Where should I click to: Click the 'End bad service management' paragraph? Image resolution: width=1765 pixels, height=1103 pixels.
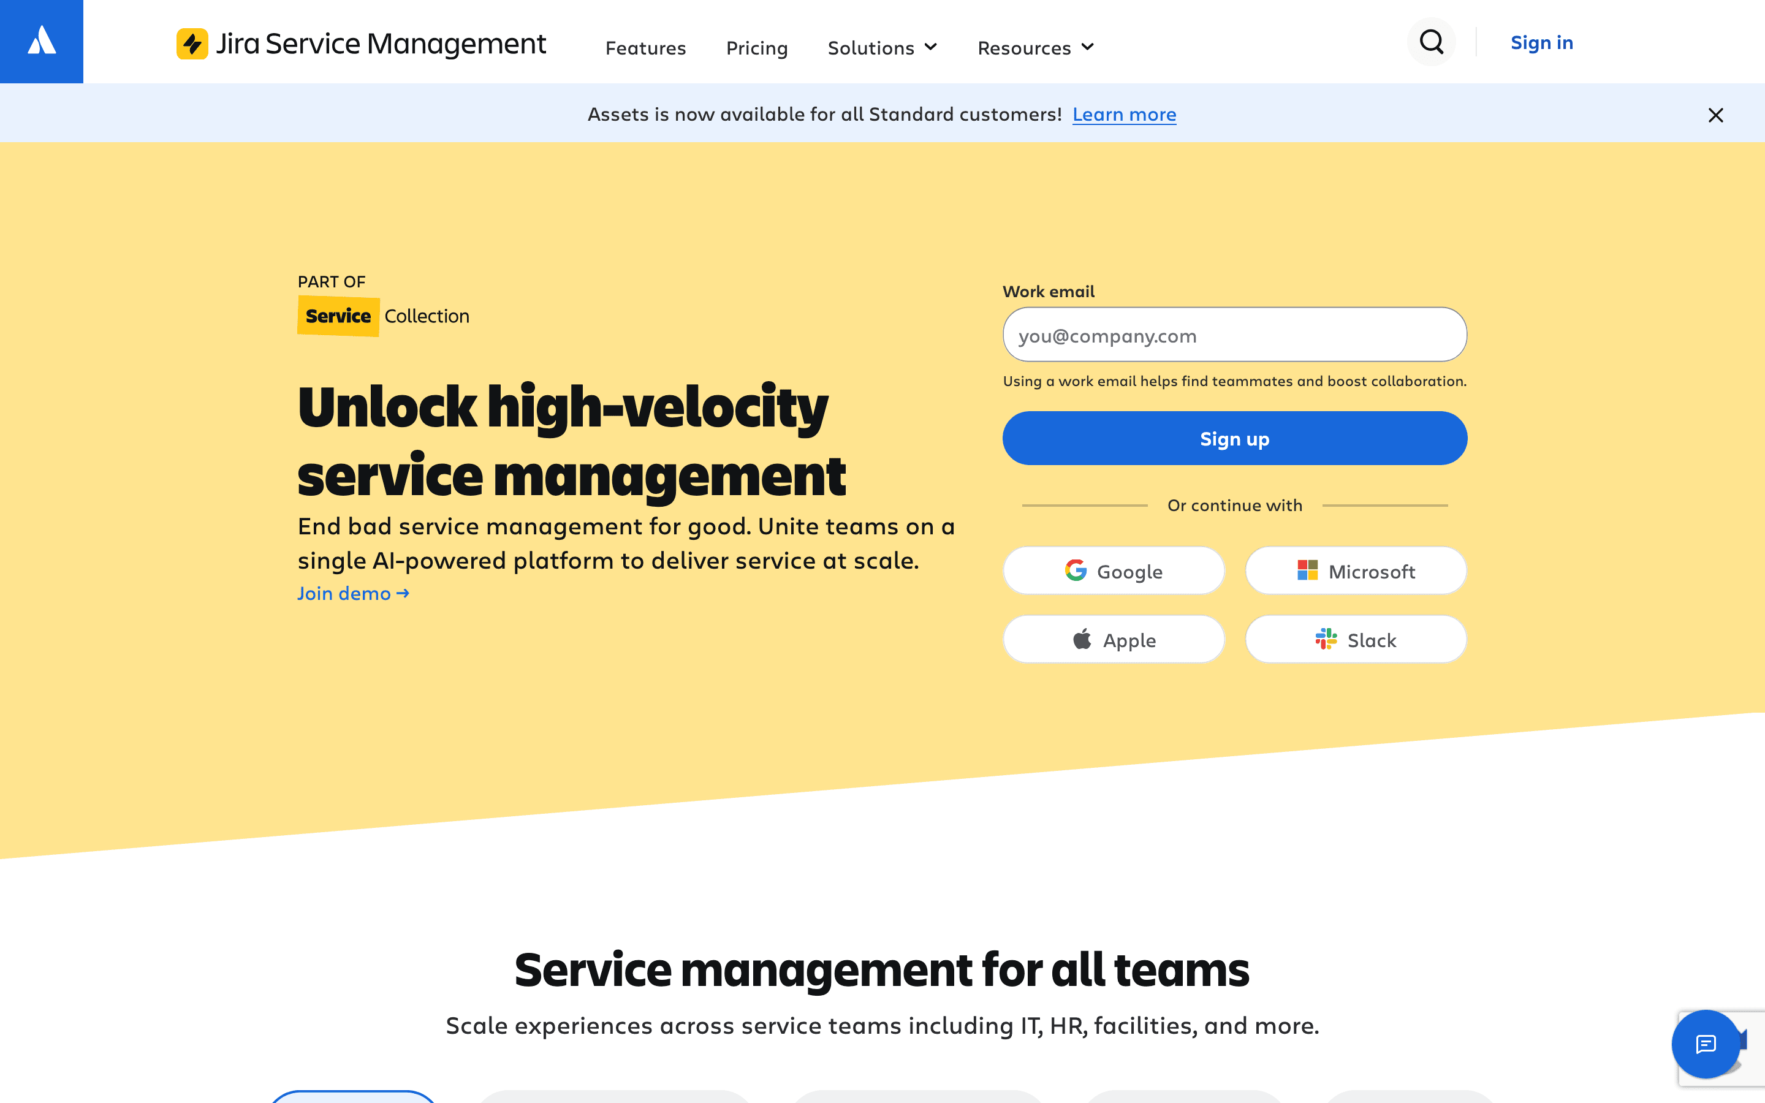pos(626,543)
